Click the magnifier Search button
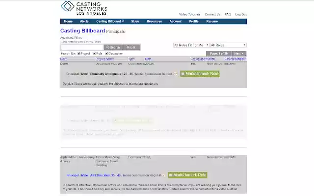 (113, 47)
